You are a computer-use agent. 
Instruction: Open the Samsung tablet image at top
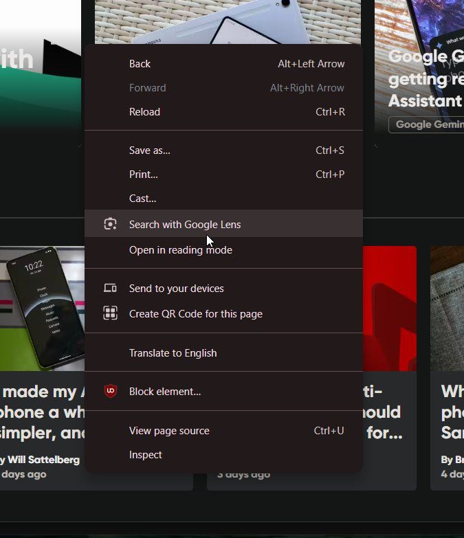pos(228,22)
